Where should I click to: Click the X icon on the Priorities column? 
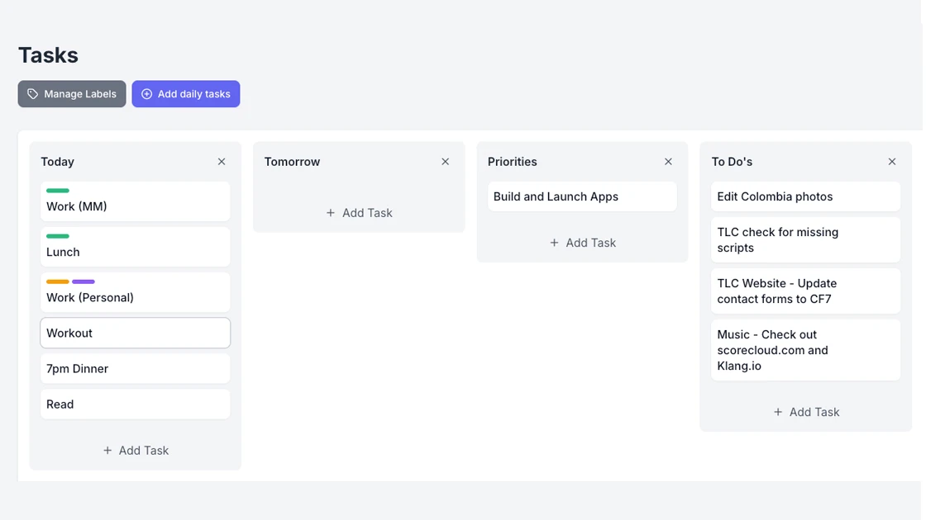668,161
